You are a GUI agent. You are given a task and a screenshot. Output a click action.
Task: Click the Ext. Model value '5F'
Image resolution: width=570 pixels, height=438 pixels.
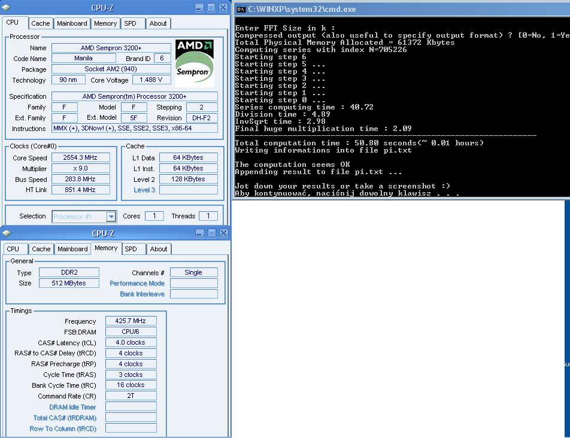[x=134, y=118]
